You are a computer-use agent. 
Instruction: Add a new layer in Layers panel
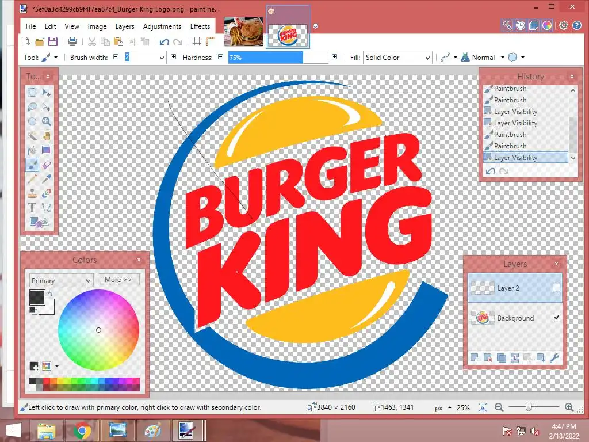[475, 358]
